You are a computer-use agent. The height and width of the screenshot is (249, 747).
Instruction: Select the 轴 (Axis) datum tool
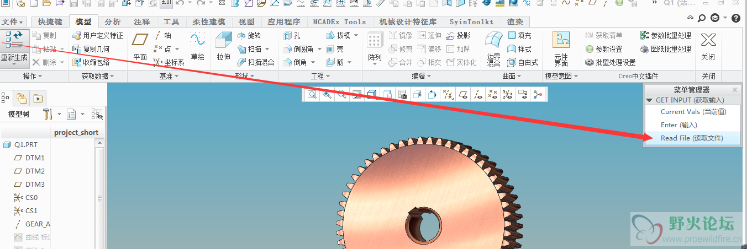[162, 35]
